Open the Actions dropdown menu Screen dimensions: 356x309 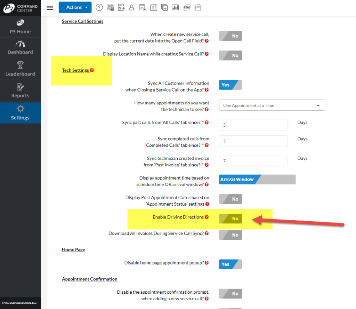pos(75,7)
